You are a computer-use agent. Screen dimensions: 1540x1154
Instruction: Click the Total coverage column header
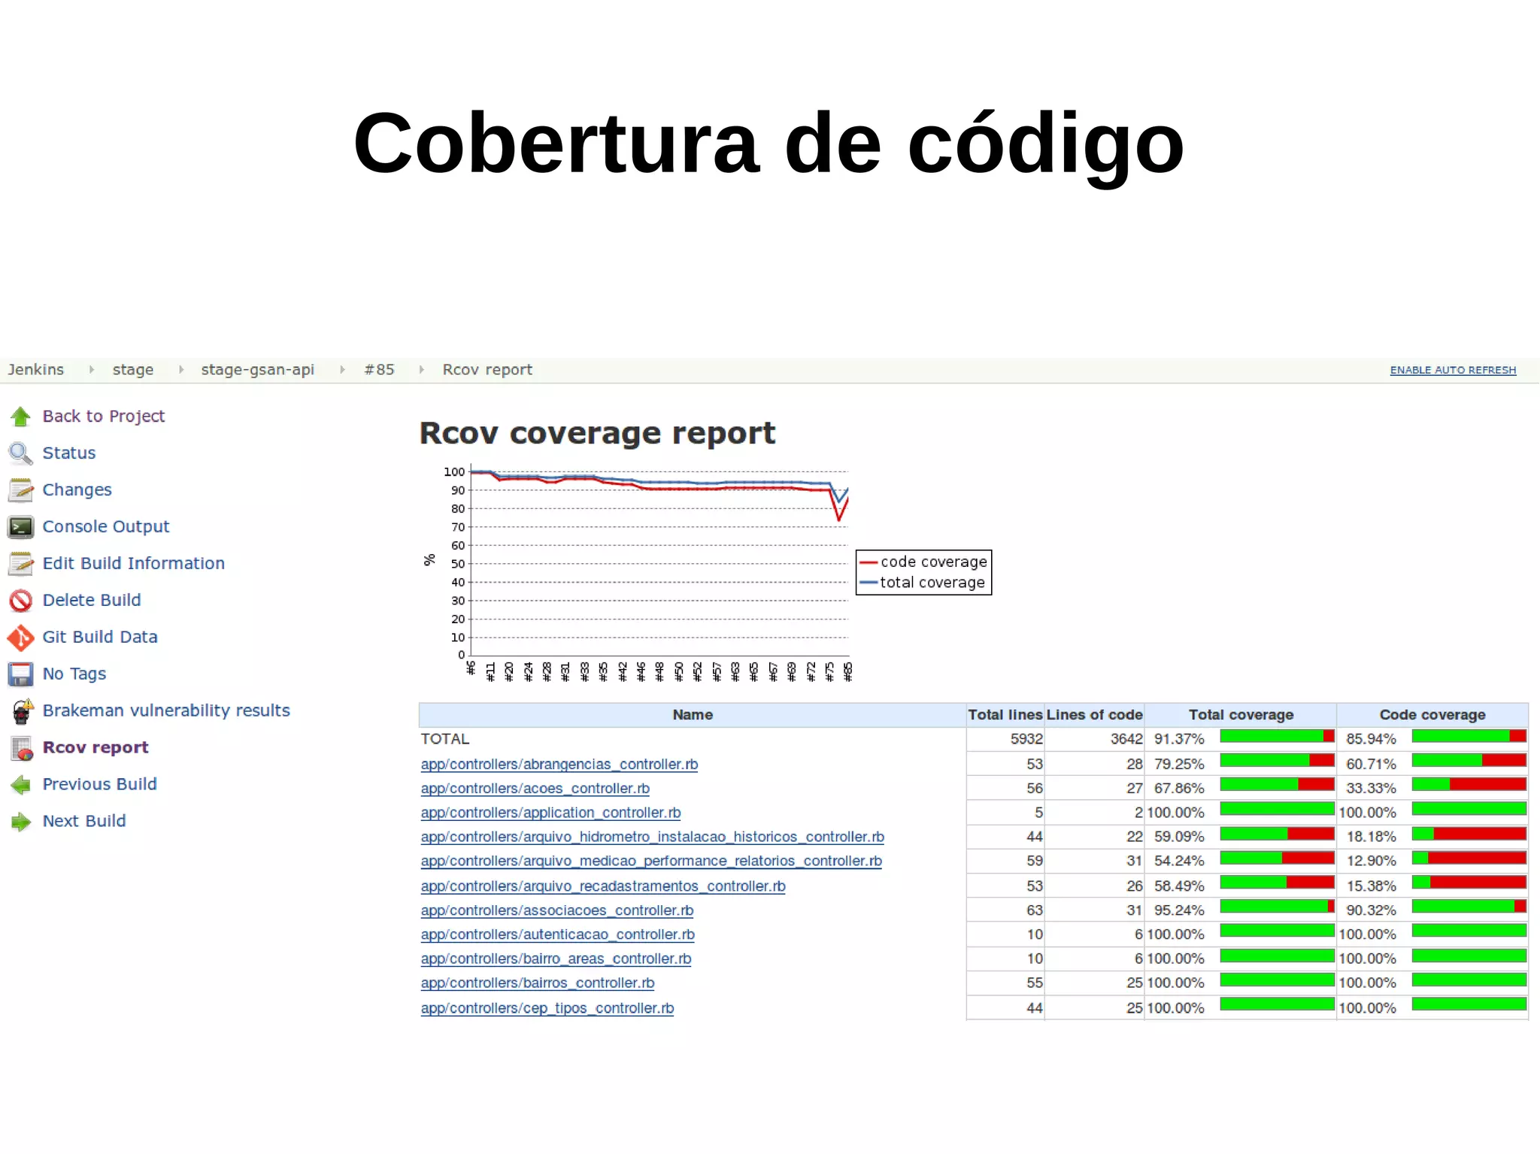(x=1241, y=715)
